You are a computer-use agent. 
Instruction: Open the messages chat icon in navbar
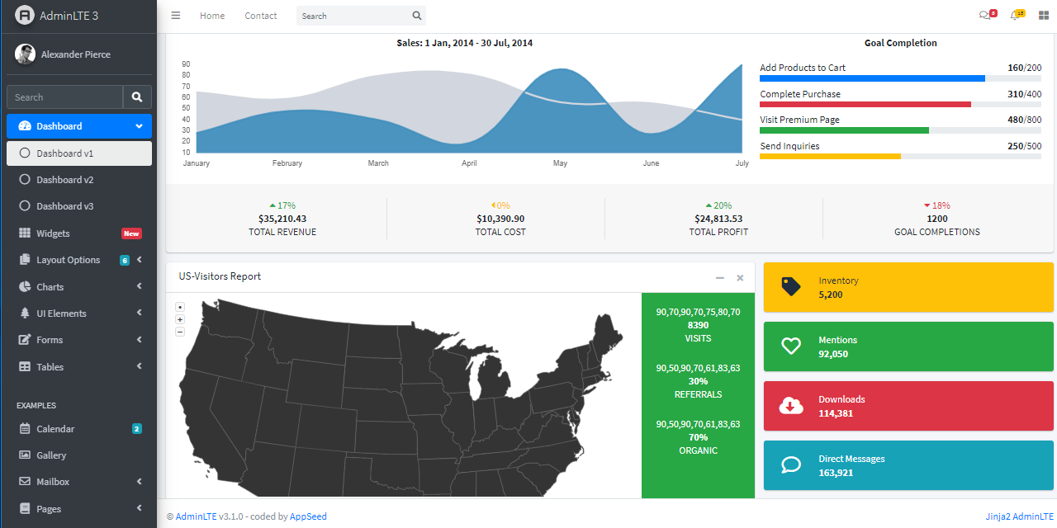[984, 16]
